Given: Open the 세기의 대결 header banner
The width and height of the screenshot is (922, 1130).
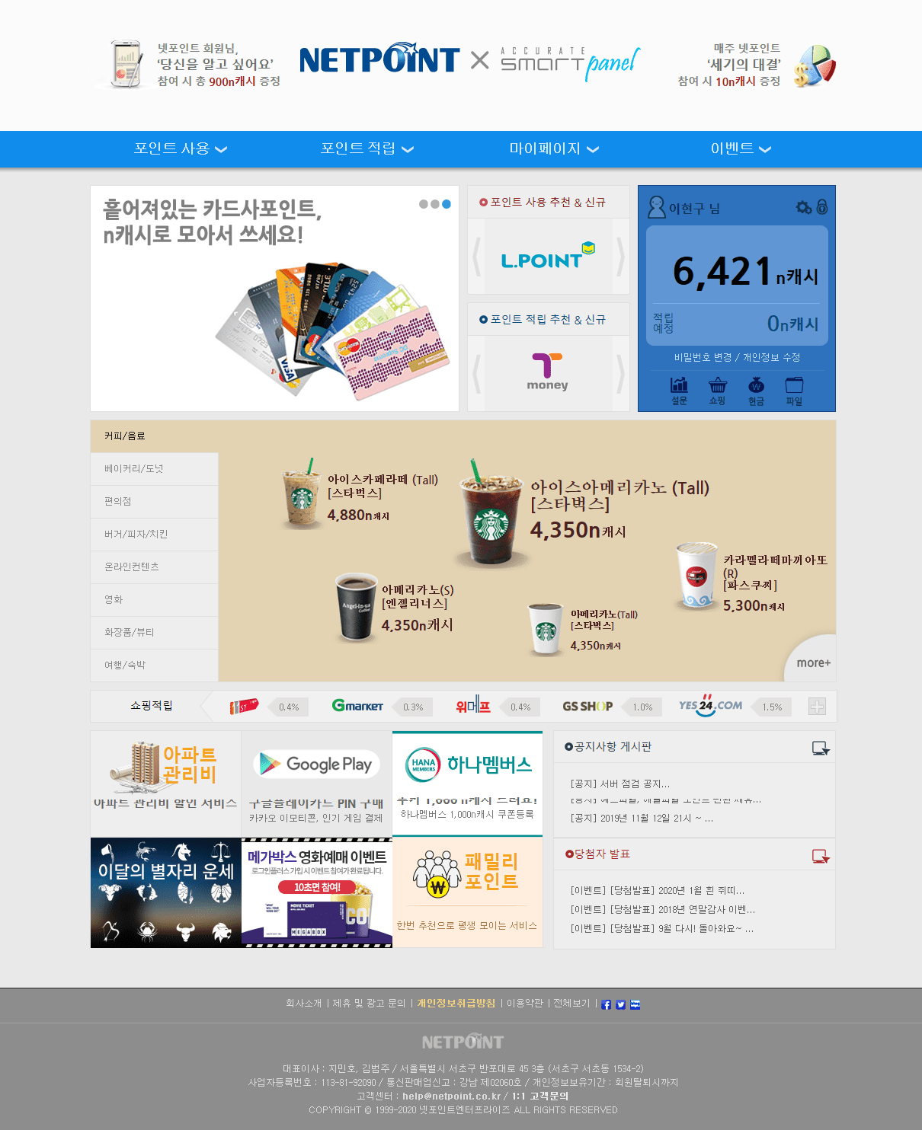Looking at the screenshot, I should (x=756, y=65).
